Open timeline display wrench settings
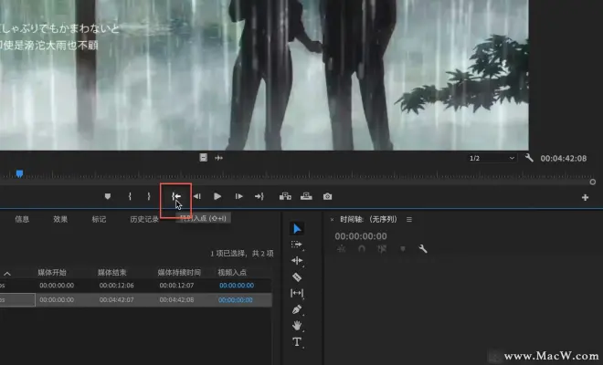603x365 pixels. [x=423, y=249]
